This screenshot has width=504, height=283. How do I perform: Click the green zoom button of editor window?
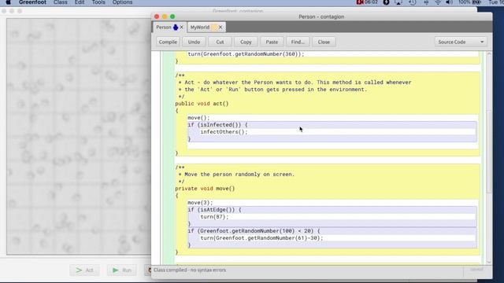click(x=172, y=17)
